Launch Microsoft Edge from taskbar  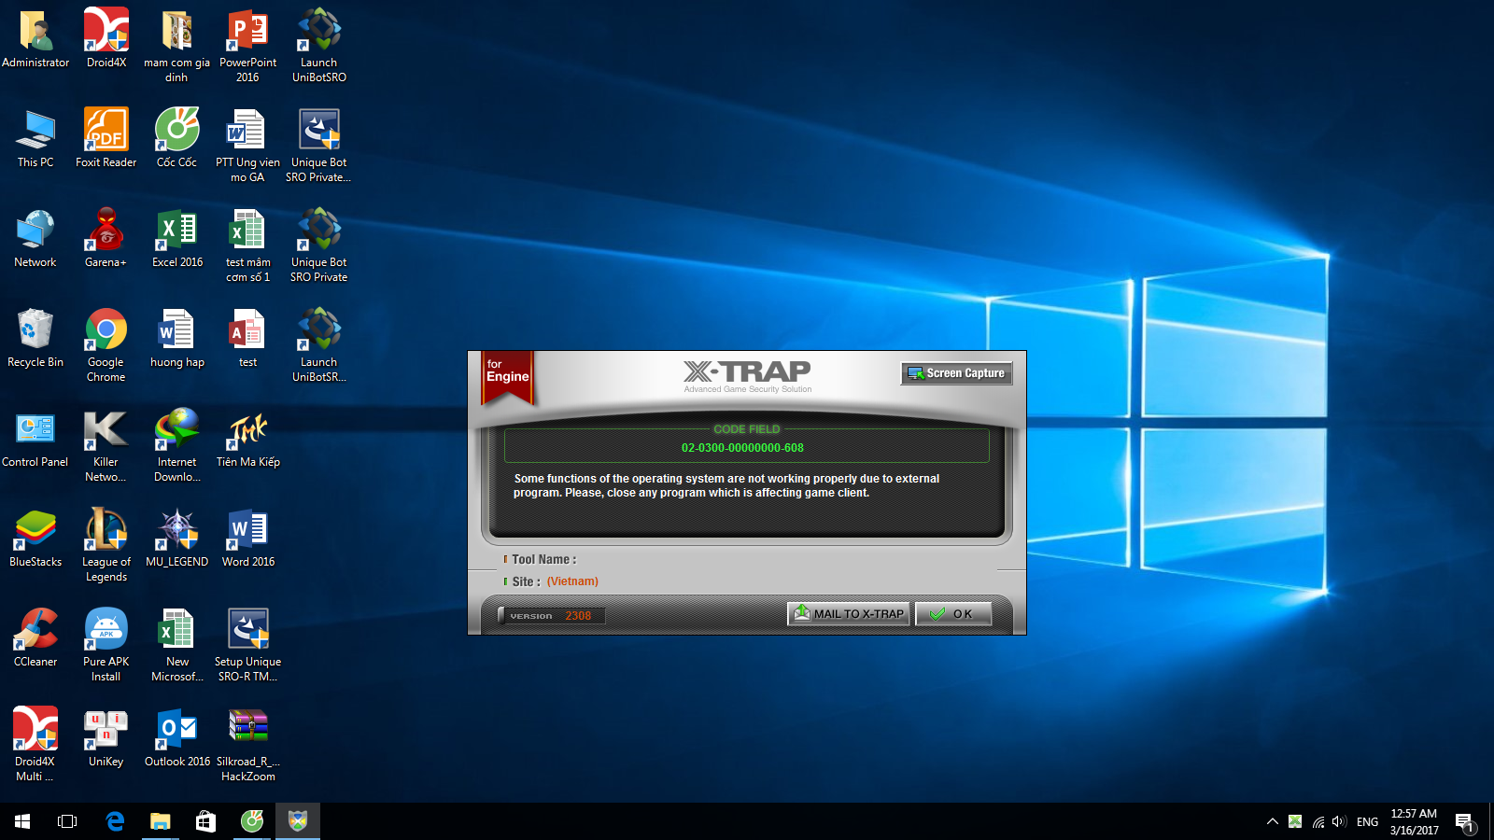pyautogui.click(x=115, y=821)
